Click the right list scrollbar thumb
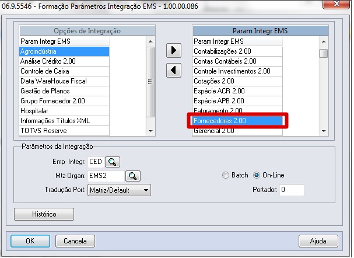354x258 pixels. (324, 54)
